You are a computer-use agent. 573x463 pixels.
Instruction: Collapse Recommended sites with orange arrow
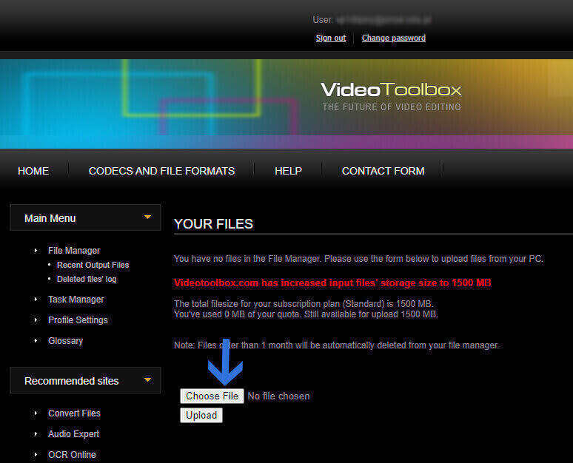147,380
